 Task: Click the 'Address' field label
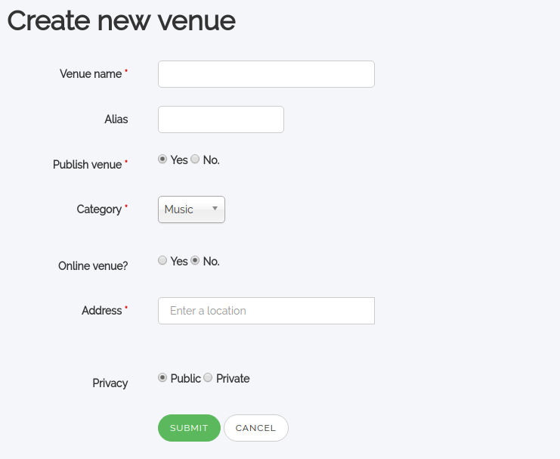point(101,311)
